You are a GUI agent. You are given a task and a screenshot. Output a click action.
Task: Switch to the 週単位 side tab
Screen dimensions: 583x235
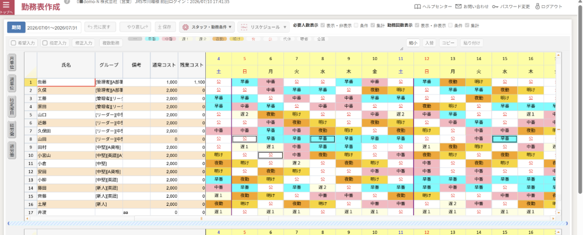pos(12,83)
